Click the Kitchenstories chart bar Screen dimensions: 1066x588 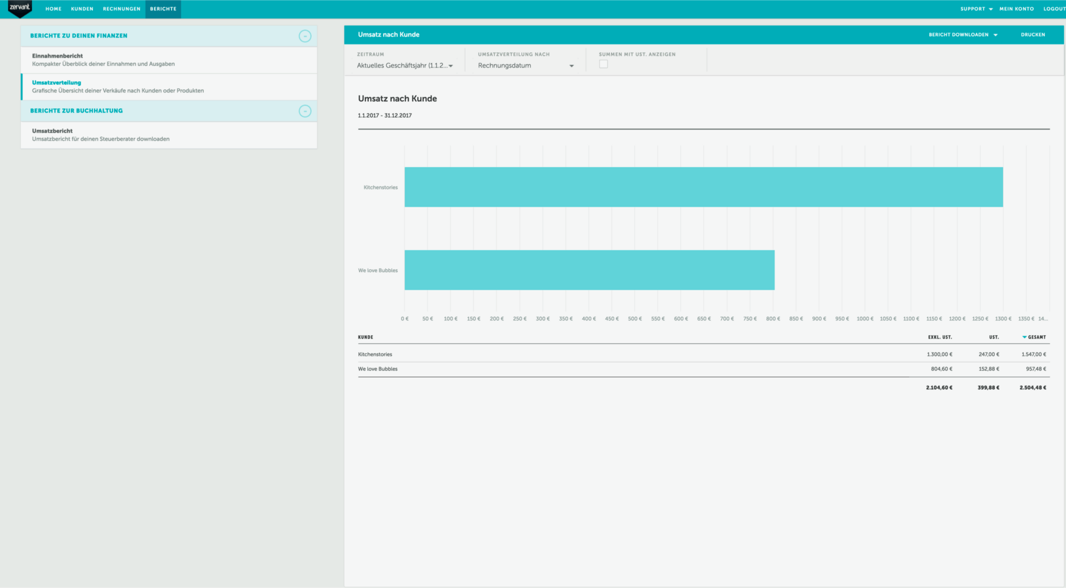704,187
